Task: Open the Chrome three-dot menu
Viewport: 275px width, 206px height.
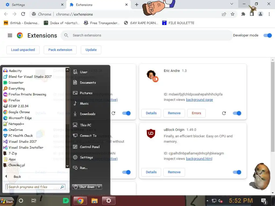Action: point(269,14)
